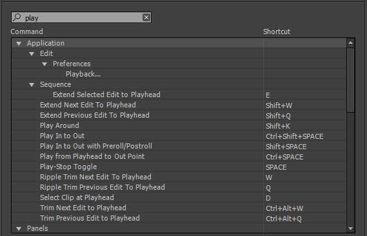Click the Shortcut column header
The image size is (367, 236).
pyautogui.click(x=277, y=32)
